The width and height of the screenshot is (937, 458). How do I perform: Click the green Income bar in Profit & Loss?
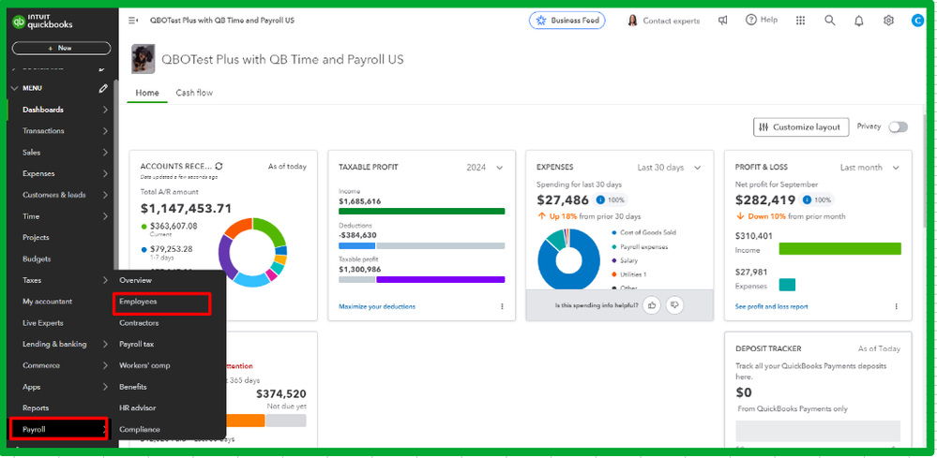click(x=839, y=249)
